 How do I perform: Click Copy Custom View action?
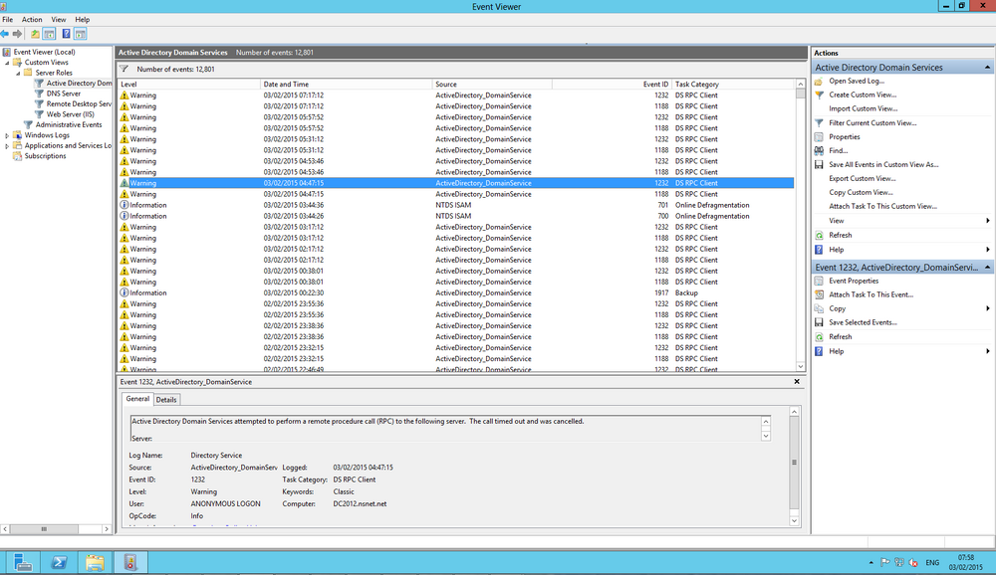(x=861, y=192)
